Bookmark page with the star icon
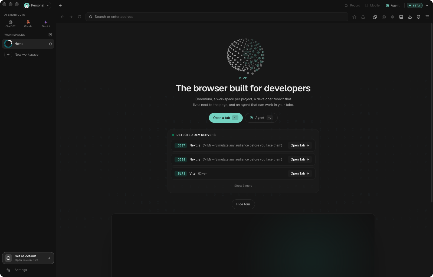The image size is (433, 277). point(355,17)
